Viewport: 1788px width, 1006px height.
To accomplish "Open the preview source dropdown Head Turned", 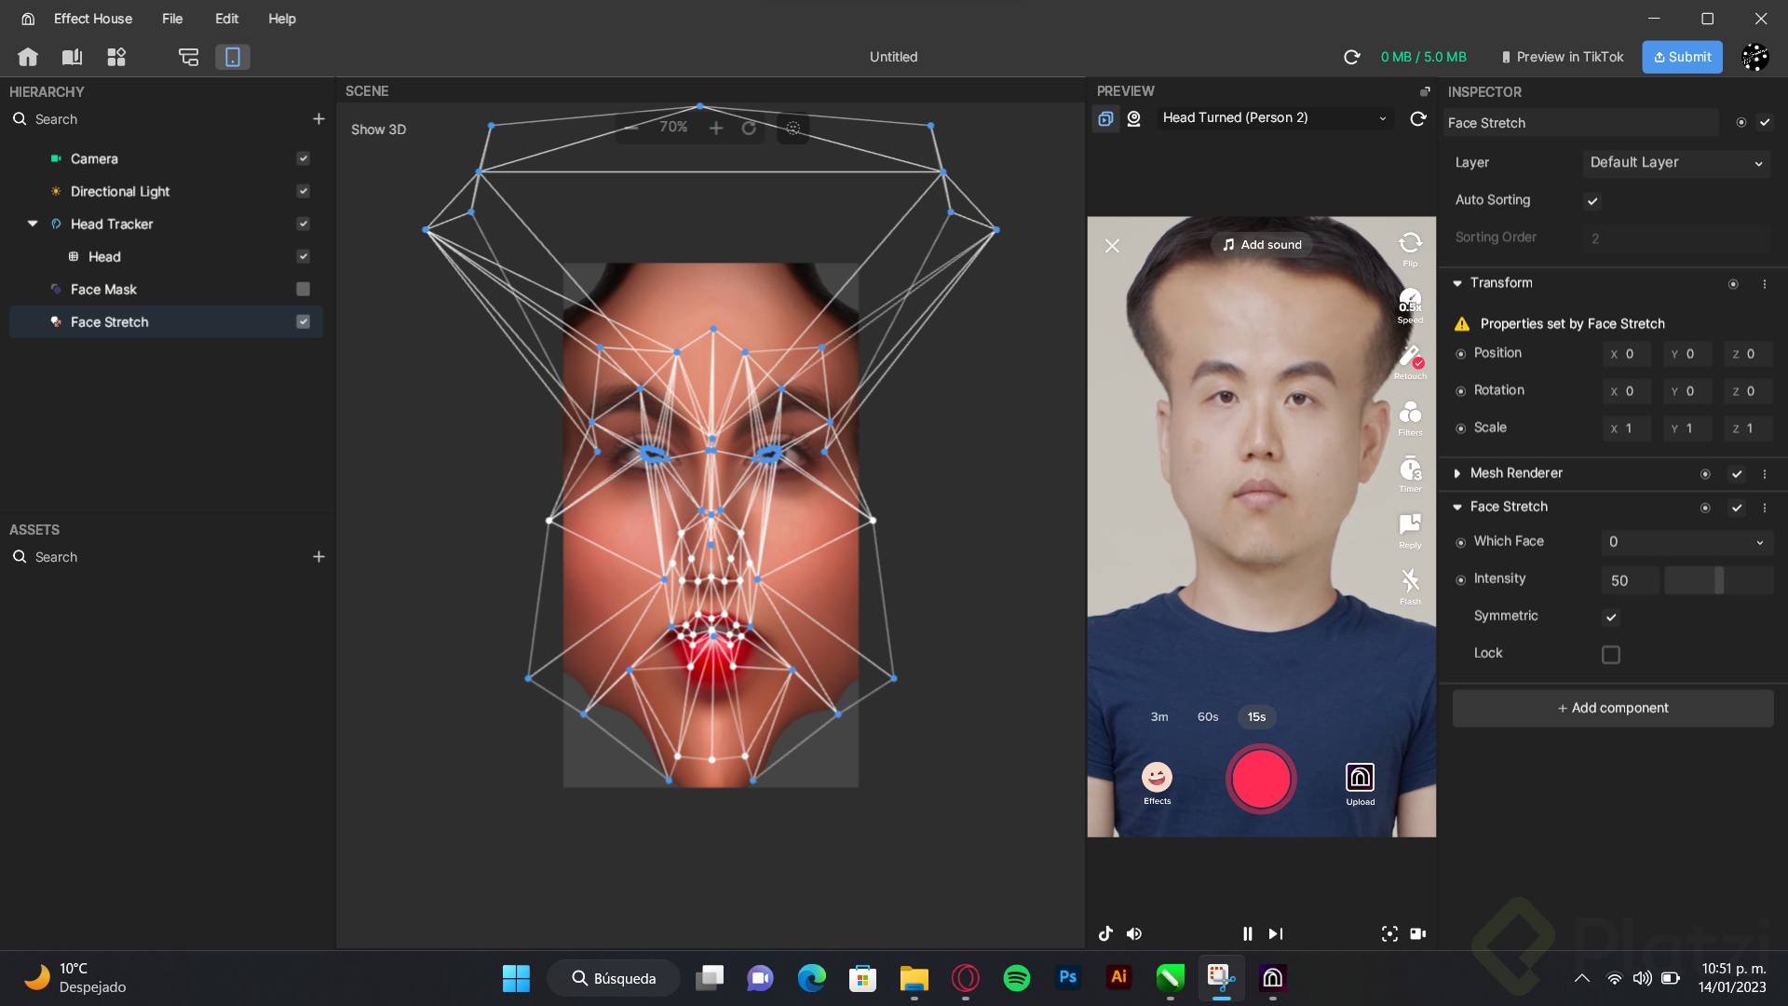I will [x=1275, y=118].
